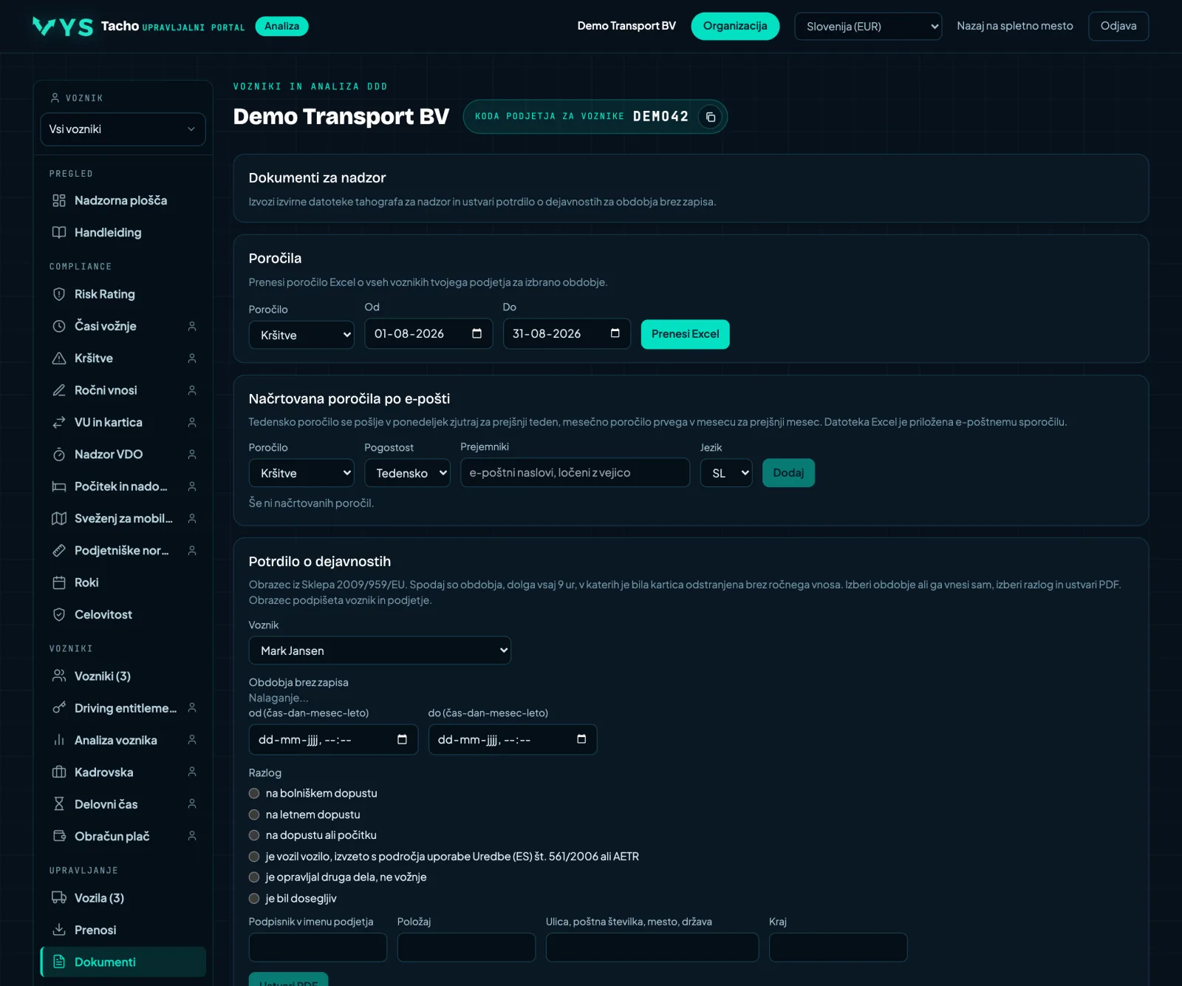1182x986 pixels.
Task: Click the Odjava button
Action: click(x=1118, y=26)
